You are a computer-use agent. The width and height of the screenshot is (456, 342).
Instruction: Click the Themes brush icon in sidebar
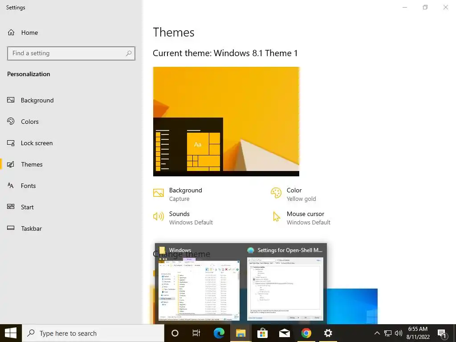click(x=11, y=164)
